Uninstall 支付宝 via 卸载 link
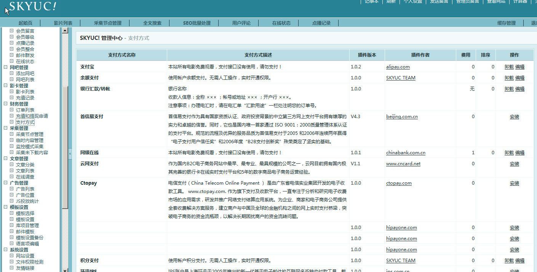537x272 pixels. click(x=509, y=67)
